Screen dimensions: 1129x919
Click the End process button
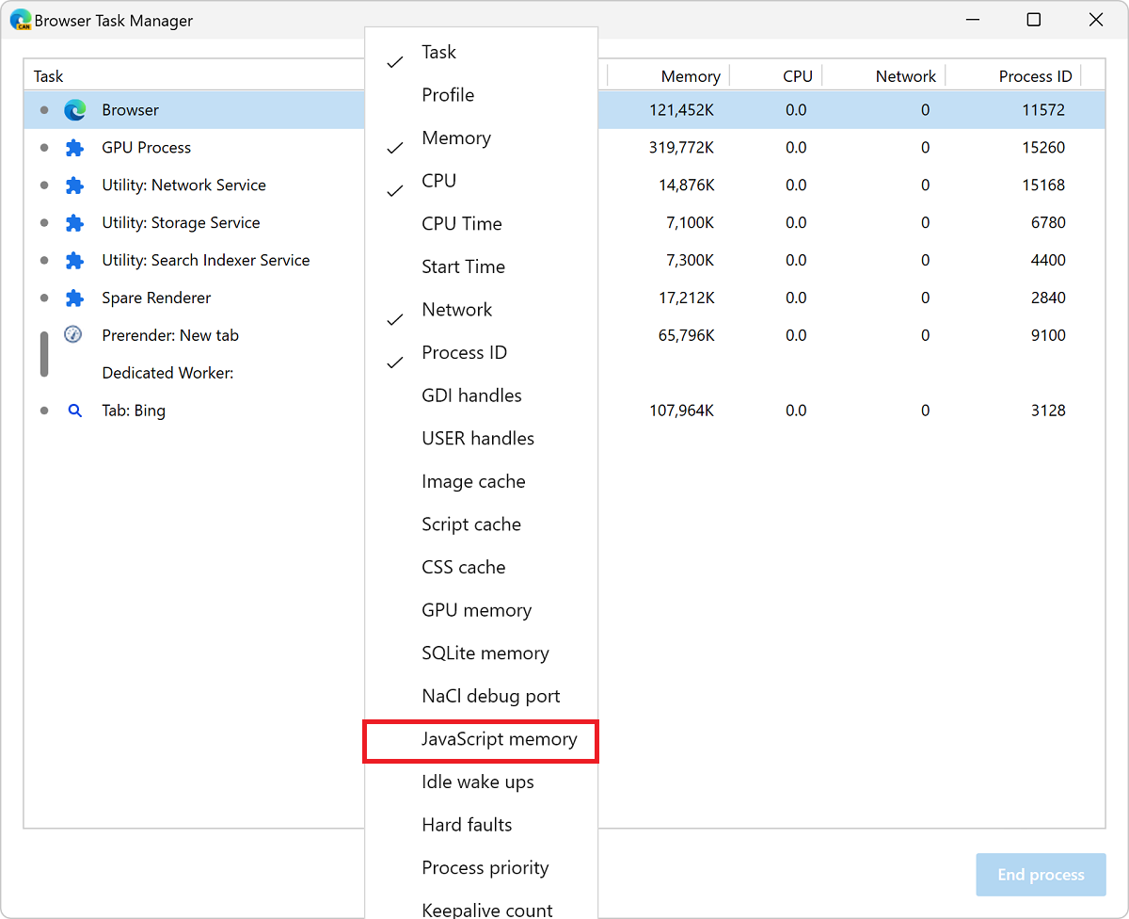[x=1040, y=874]
